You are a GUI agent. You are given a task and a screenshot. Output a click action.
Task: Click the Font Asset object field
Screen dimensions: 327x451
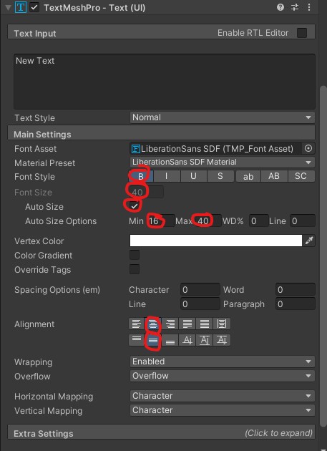[215, 149]
